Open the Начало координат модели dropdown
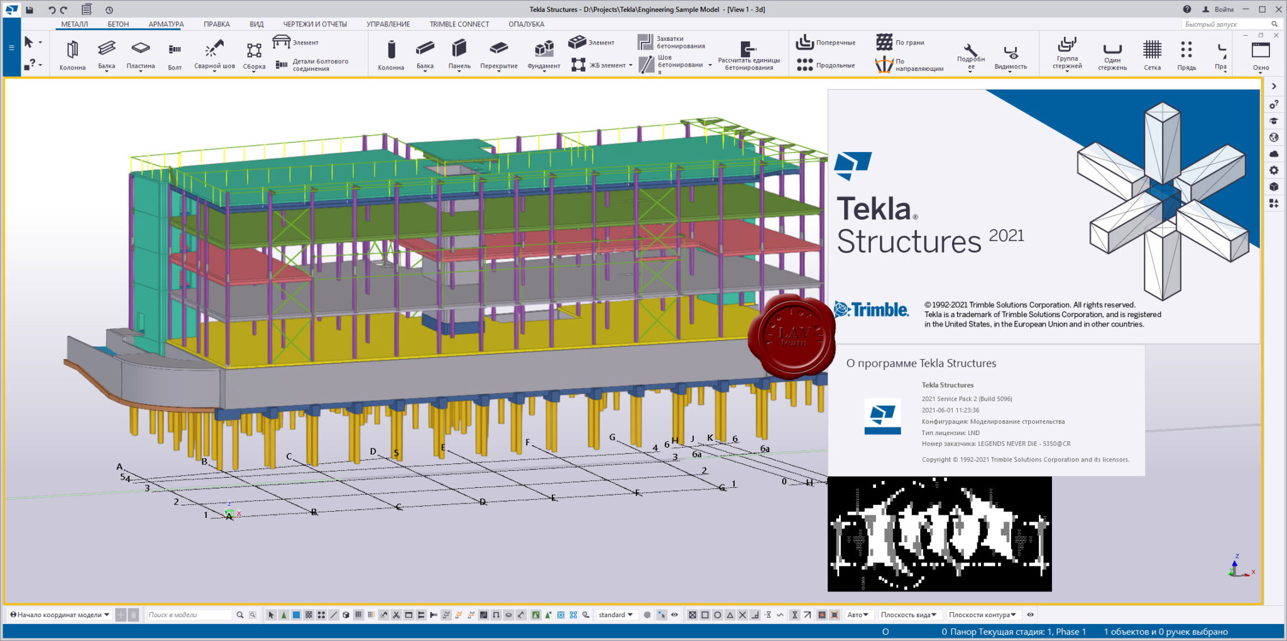Image resolution: width=1287 pixels, height=641 pixels. pyautogui.click(x=60, y=615)
